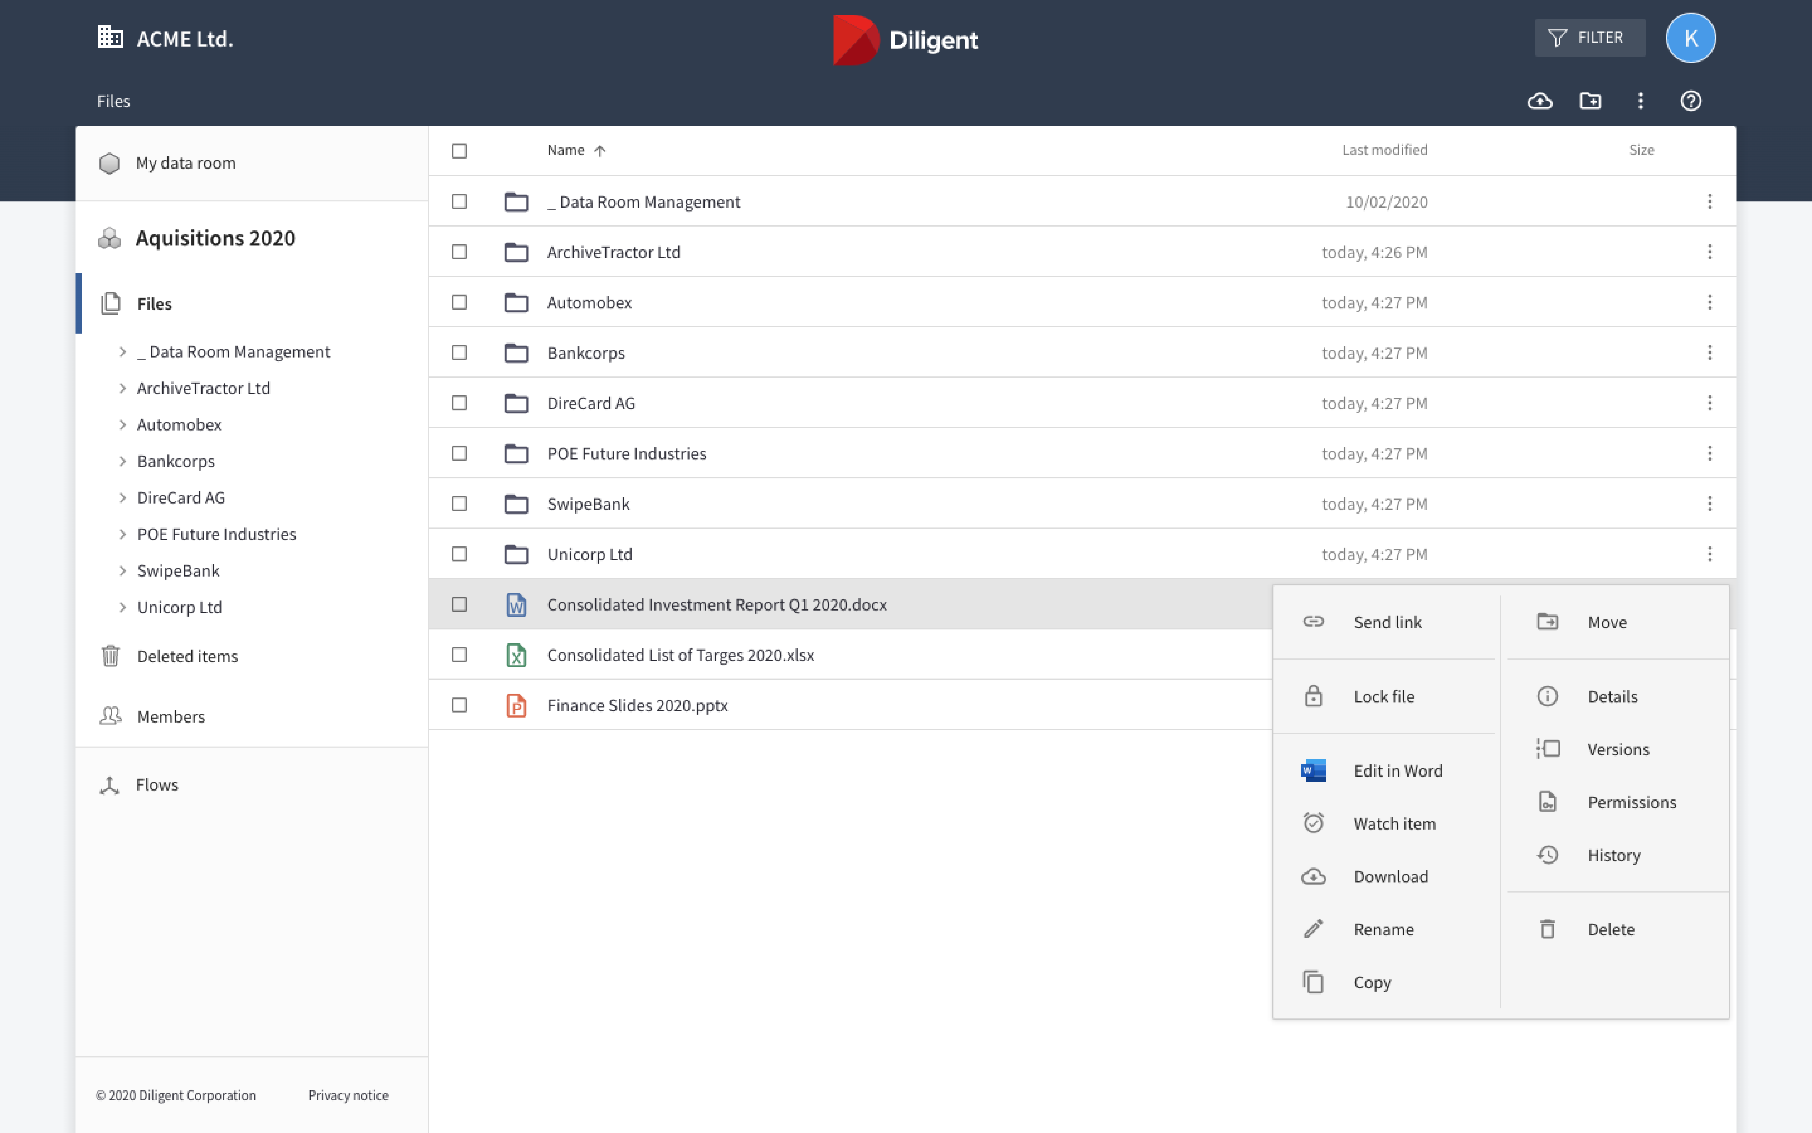Viewport: 1812px width, 1133px height.
Task: Open the user avatar K
Action: click(1691, 37)
